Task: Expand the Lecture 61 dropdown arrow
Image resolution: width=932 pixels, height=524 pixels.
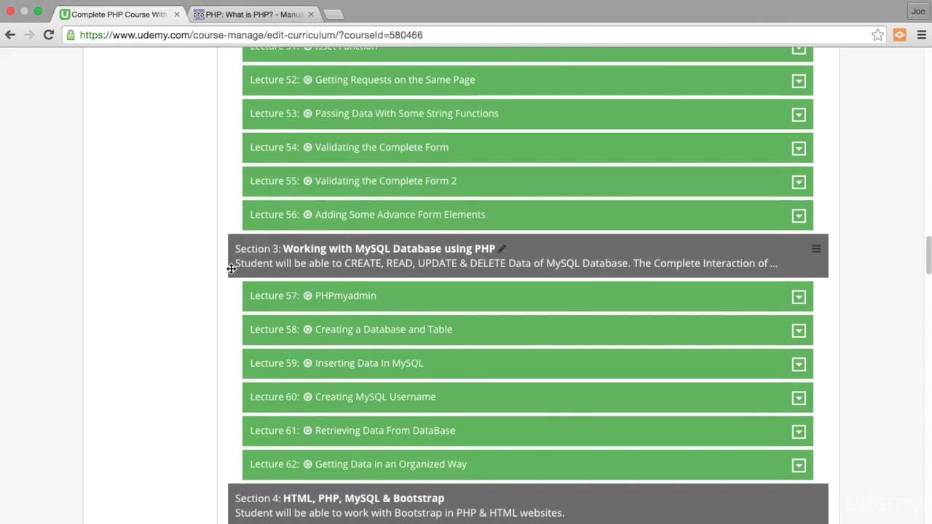Action: pos(799,432)
